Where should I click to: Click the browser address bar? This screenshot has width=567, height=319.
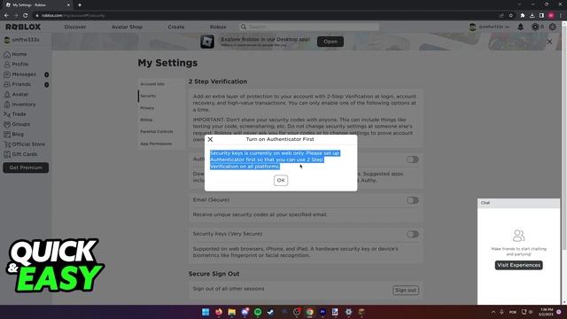[266, 16]
